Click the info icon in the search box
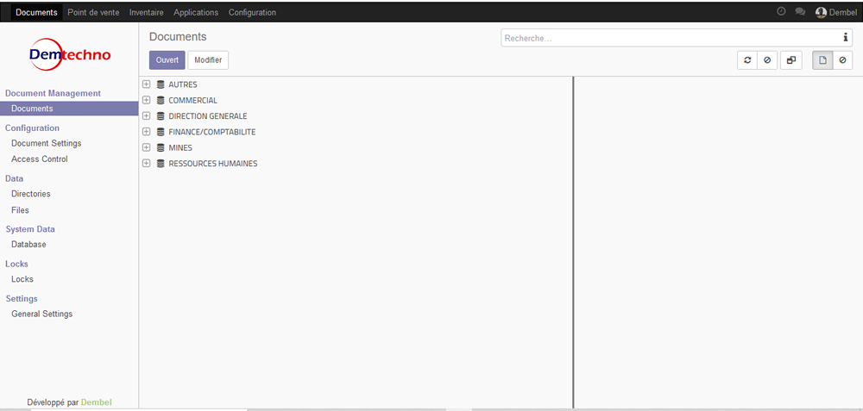Image resolution: width=863 pixels, height=411 pixels. click(846, 38)
